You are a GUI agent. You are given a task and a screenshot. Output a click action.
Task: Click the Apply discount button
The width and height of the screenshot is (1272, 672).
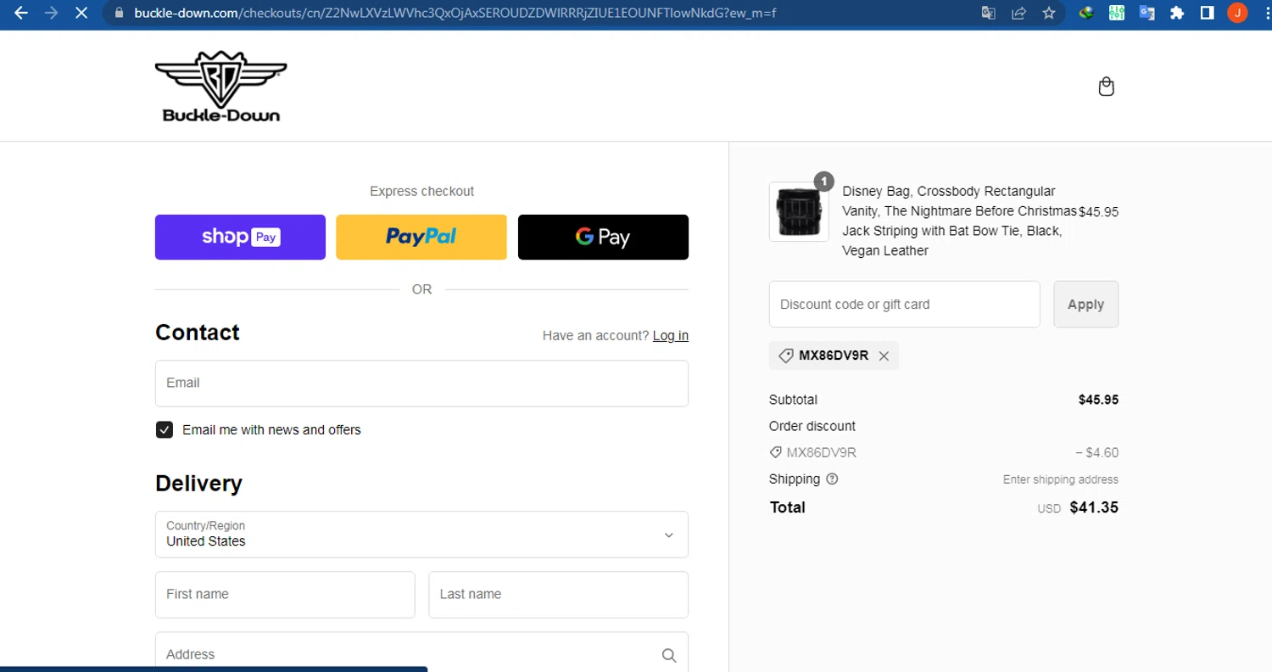pos(1085,304)
